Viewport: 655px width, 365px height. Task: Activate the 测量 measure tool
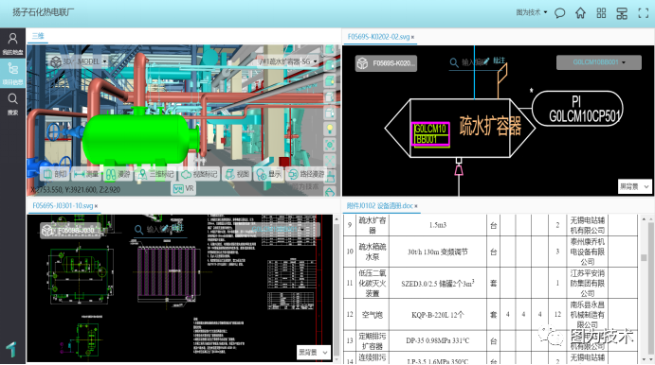(x=86, y=174)
